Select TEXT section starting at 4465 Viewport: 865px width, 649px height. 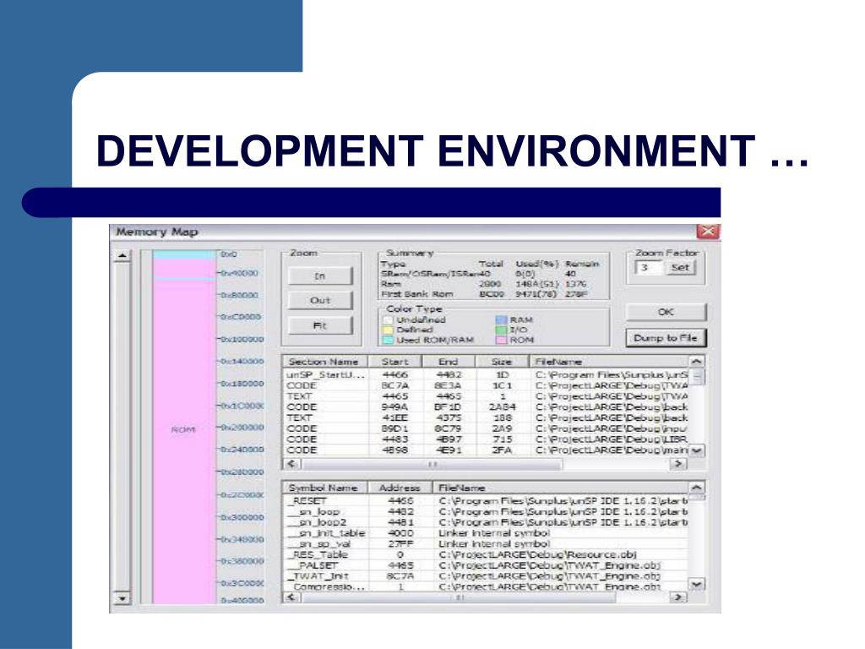coord(486,396)
